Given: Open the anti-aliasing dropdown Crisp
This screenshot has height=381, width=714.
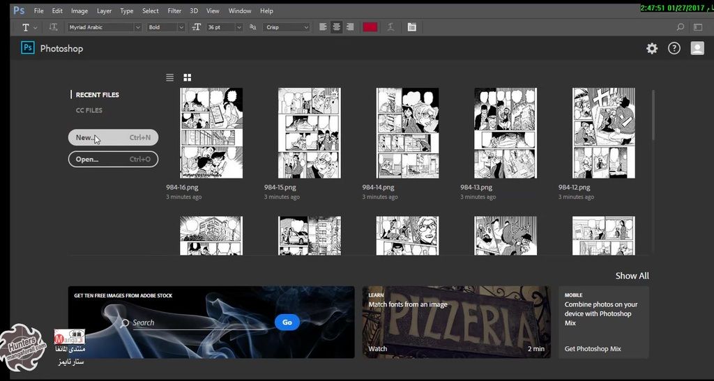Looking at the screenshot, I should pyautogui.click(x=287, y=27).
